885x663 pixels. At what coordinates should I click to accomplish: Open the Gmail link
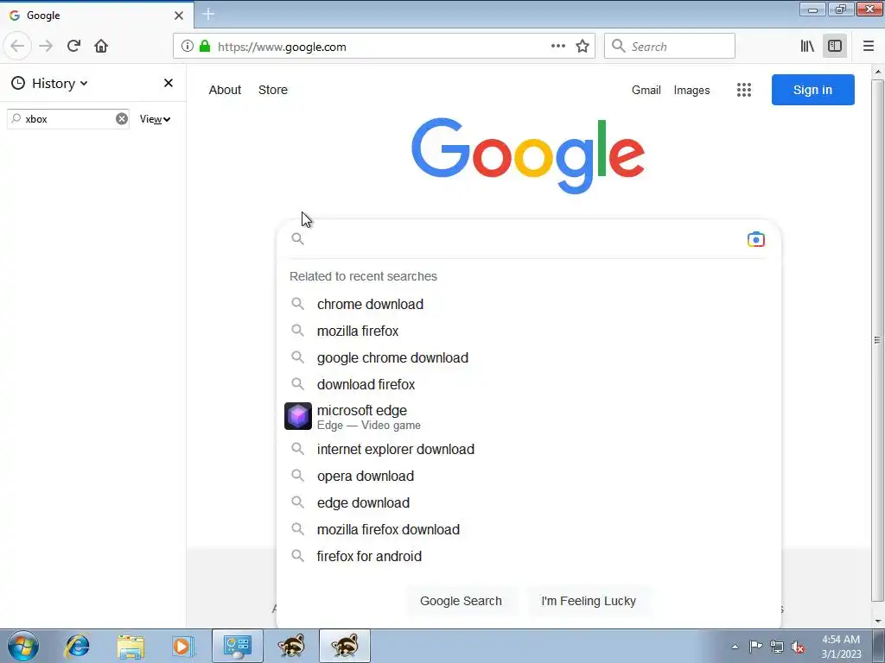(646, 90)
